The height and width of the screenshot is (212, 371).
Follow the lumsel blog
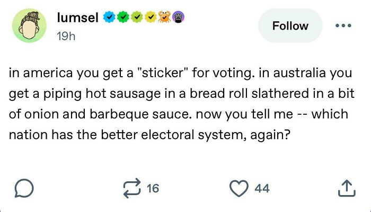coord(290,26)
